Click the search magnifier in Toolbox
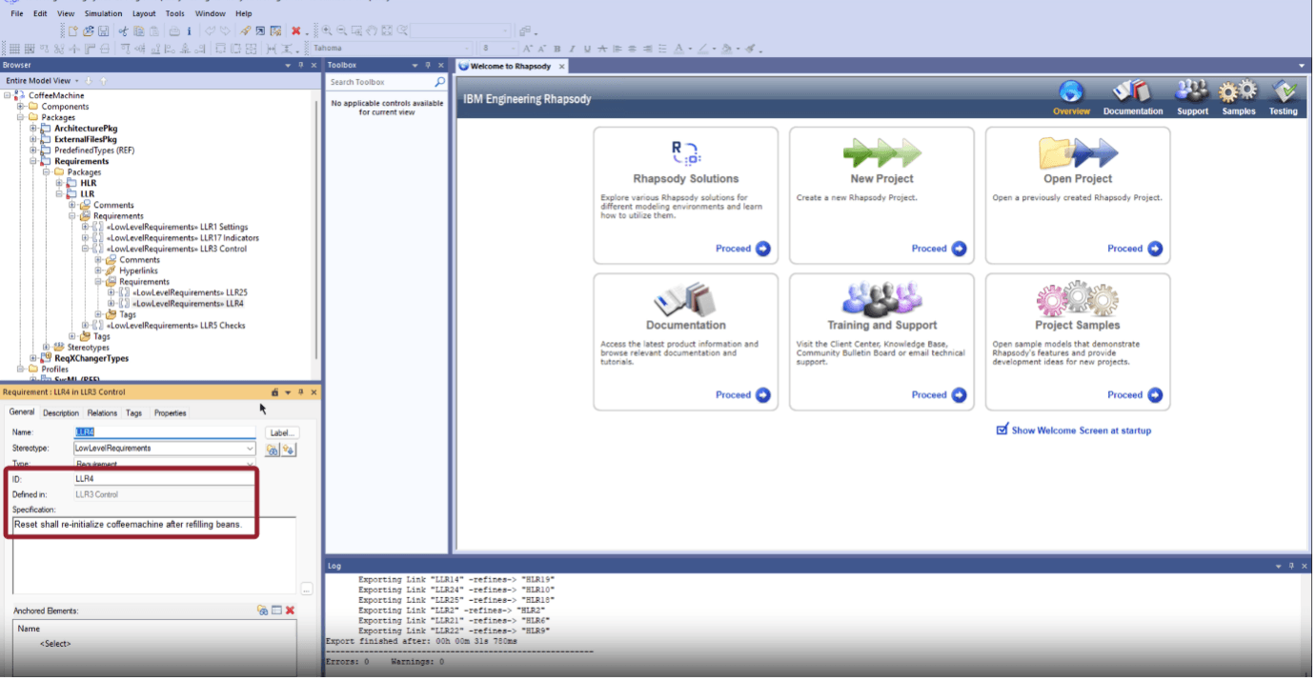The height and width of the screenshot is (681, 1316). [439, 83]
